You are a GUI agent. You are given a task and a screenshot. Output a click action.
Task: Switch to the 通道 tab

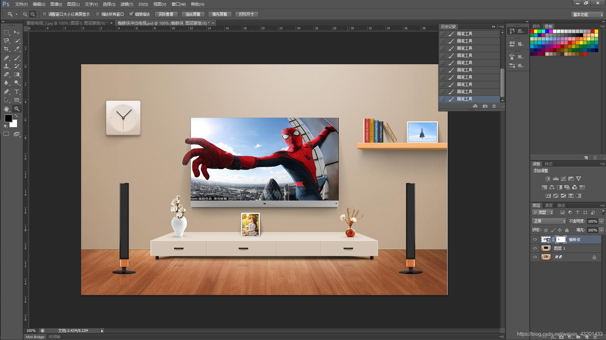(x=549, y=205)
